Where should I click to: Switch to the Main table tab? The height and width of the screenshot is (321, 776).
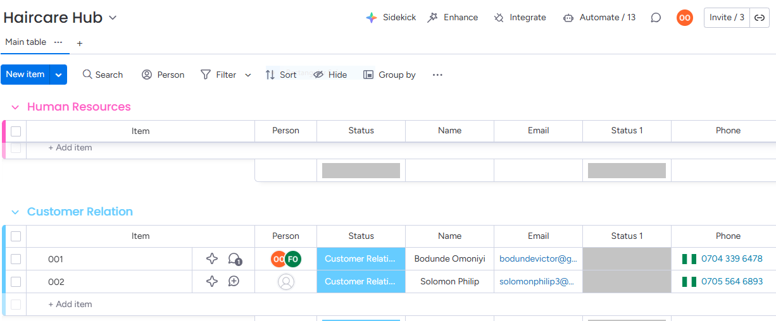point(26,42)
